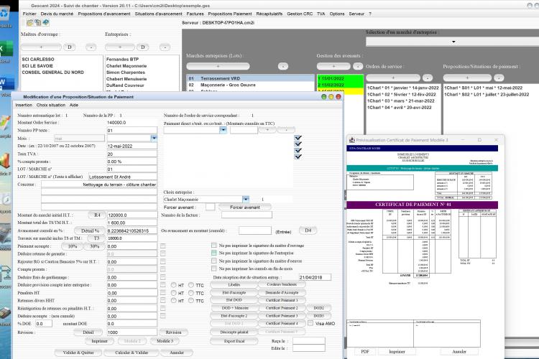Image resolution: width=539 pixels, height=359 pixels.
Task: Click the 10% button on the Paiement acompte row
Action: (72, 246)
